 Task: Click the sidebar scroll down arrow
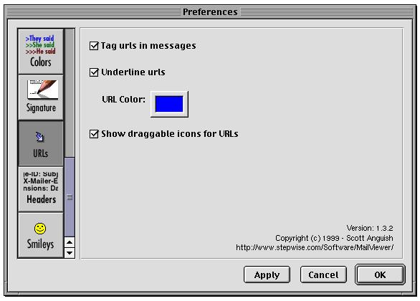click(x=70, y=252)
